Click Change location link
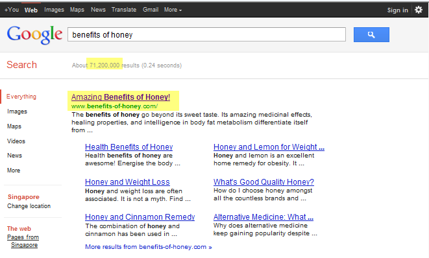This screenshot has height=258, width=429. [29, 206]
